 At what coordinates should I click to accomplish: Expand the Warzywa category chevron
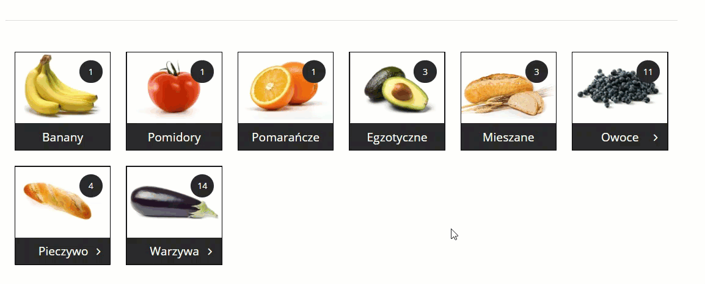pyautogui.click(x=210, y=252)
